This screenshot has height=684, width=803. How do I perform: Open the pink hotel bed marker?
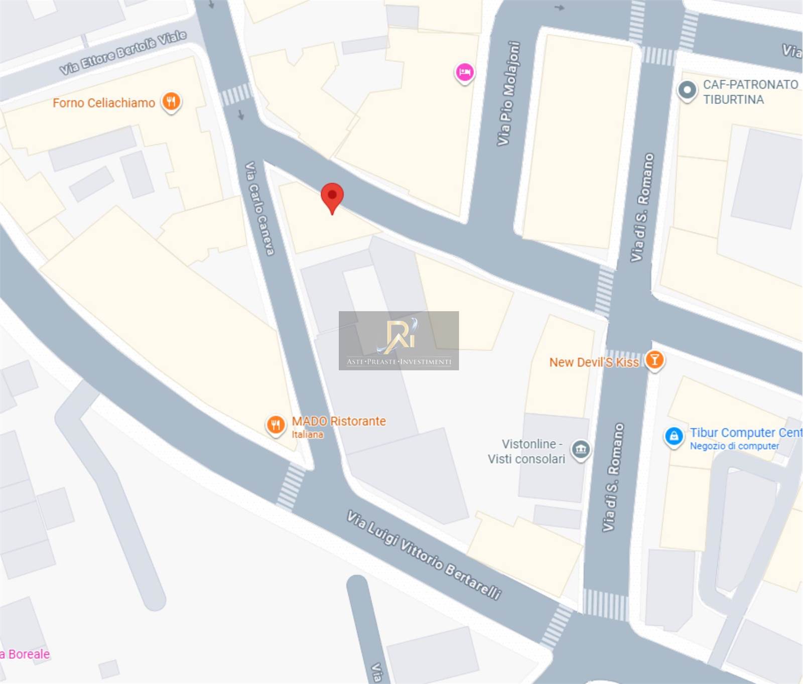tap(465, 73)
